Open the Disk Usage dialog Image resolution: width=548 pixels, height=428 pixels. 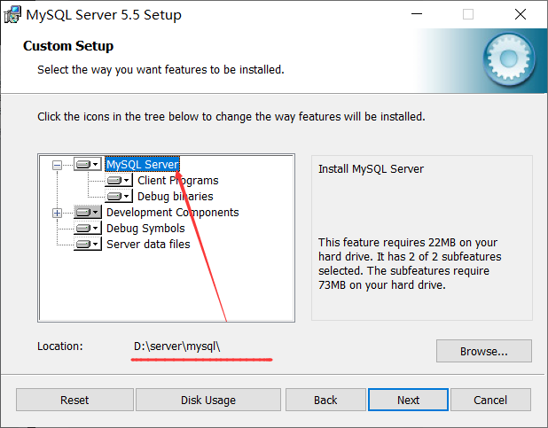208,400
